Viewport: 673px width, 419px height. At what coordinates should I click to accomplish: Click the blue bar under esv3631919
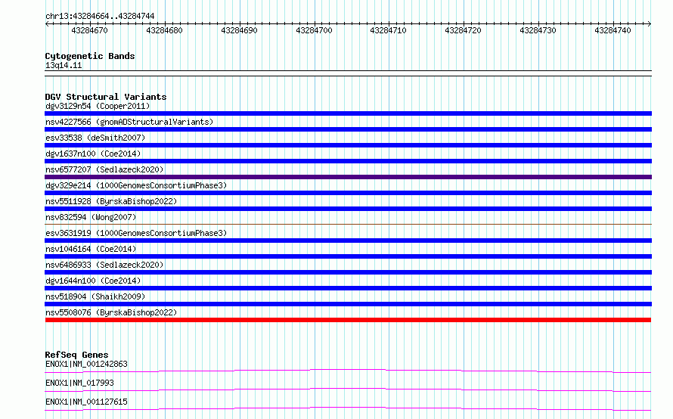[x=348, y=241]
